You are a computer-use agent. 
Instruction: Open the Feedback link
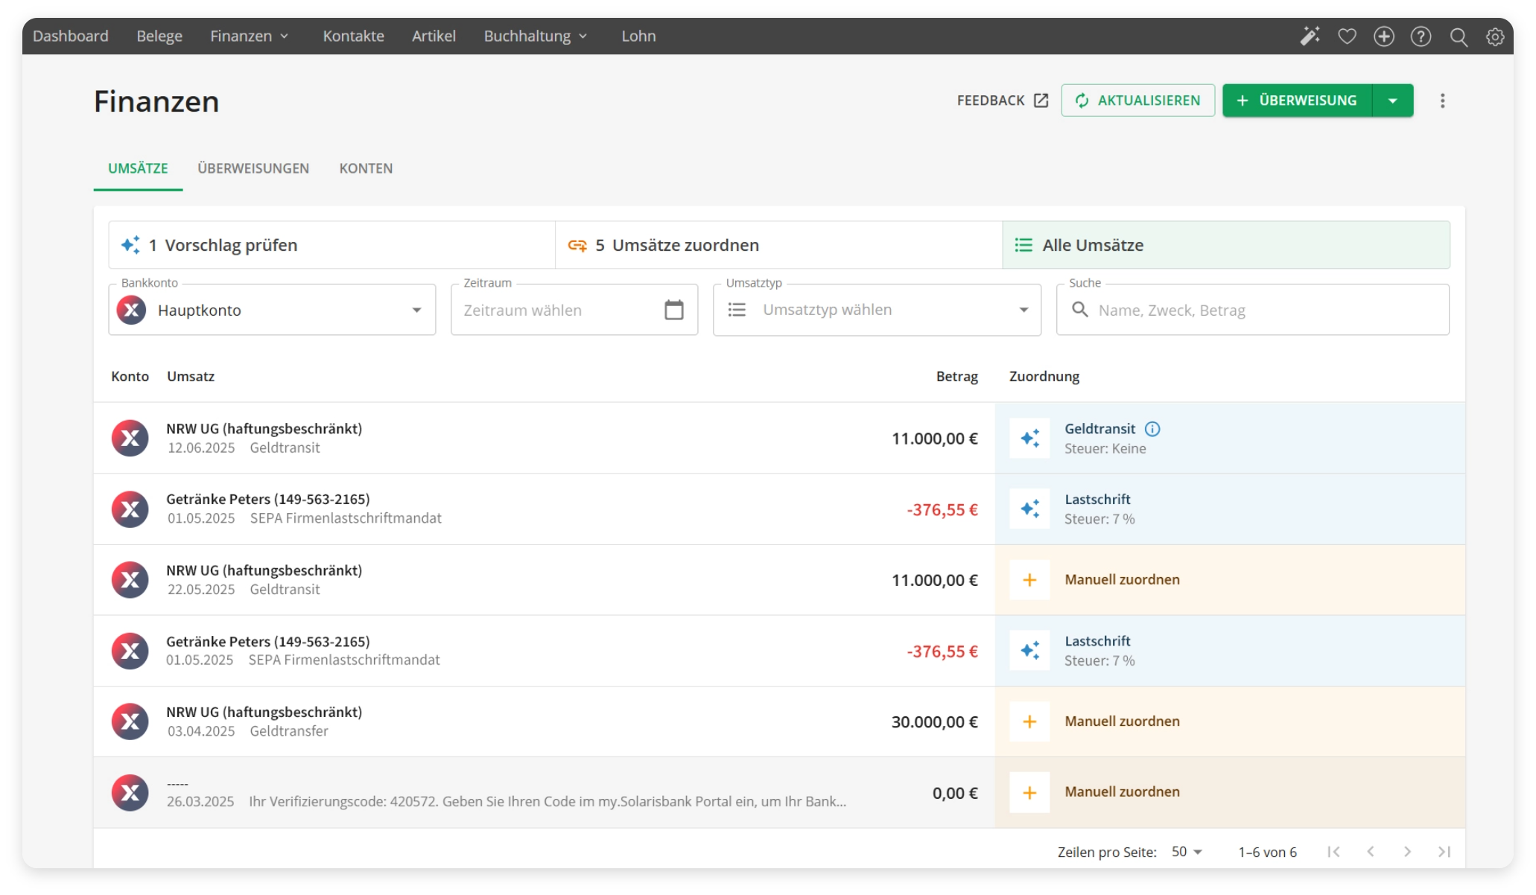pyautogui.click(x=1002, y=101)
